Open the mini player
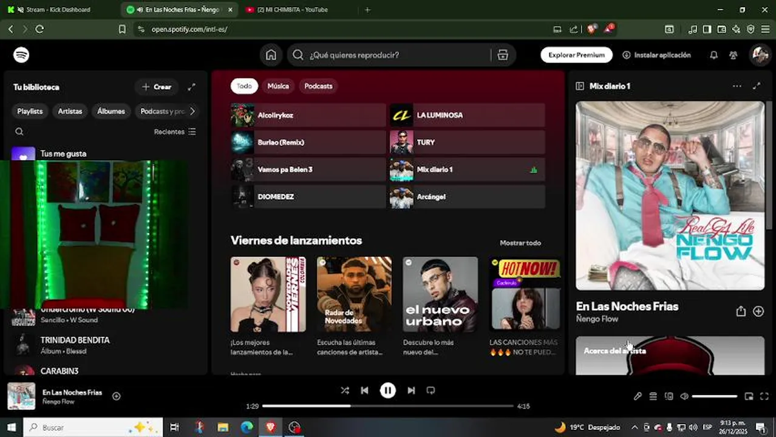Screen dimensions: 776x437 (749, 396)
